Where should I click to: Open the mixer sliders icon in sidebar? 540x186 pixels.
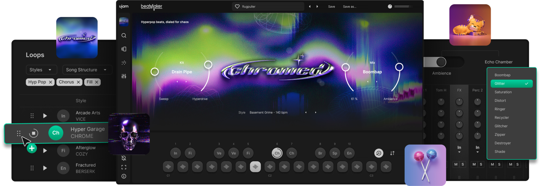[124, 76]
